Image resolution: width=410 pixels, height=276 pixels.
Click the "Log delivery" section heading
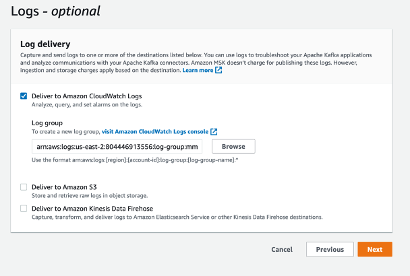(46, 44)
